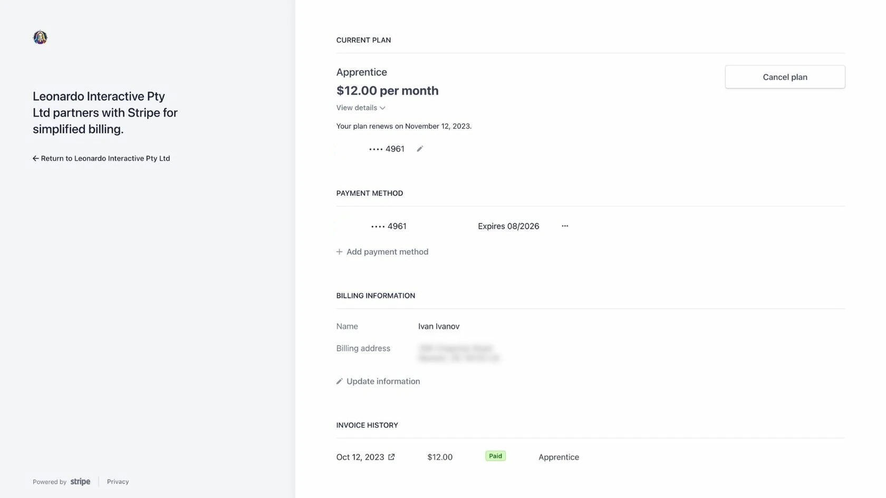The height and width of the screenshot is (498, 886).
Task: Click the •••• 4961 card under Current Plan
Action: coord(387,149)
